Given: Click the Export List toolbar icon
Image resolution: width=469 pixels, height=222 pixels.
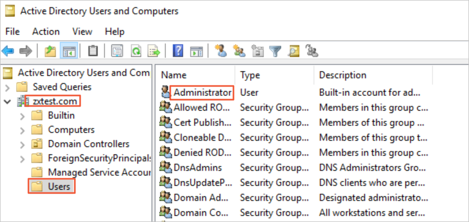Looking at the screenshot, I should pos(154,51).
